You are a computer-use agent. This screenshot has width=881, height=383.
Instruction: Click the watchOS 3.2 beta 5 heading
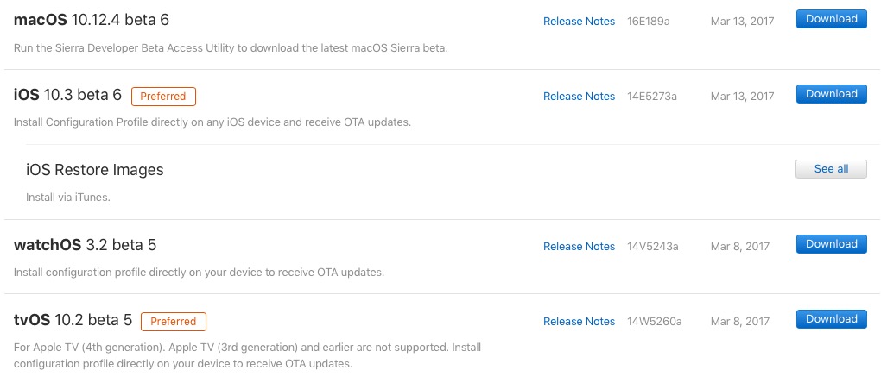[x=85, y=245]
